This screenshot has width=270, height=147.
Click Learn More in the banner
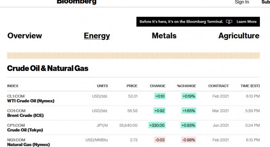click(246, 22)
